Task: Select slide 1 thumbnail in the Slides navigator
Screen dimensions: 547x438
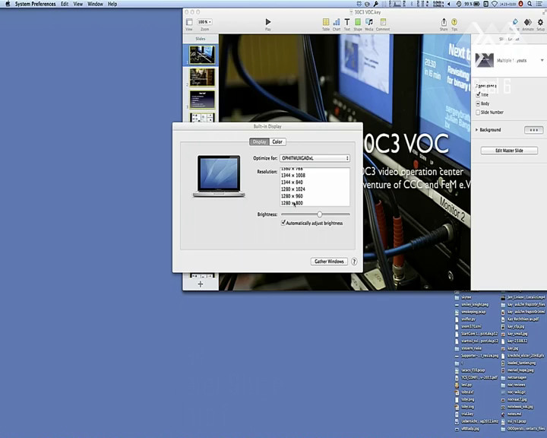Action: pos(202,55)
